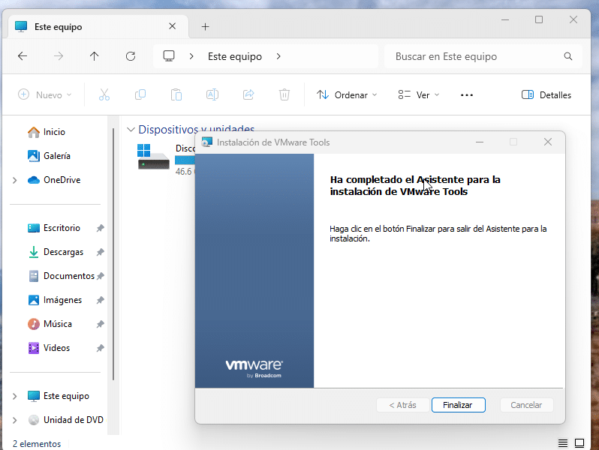Click the Rename toolbar icon
Screen dimensions: 599x450
(x=212, y=94)
